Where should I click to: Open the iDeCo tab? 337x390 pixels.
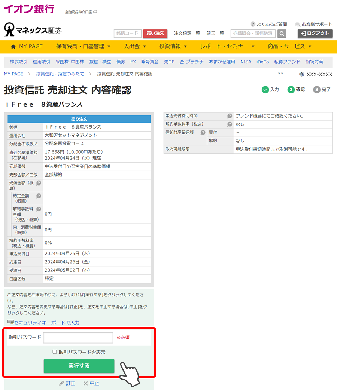262,62
